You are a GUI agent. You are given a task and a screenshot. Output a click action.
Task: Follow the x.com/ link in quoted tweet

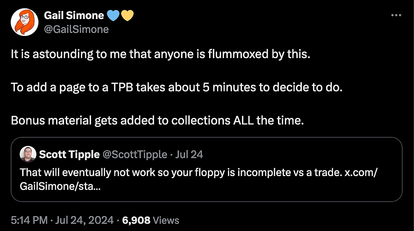tap(361, 172)
